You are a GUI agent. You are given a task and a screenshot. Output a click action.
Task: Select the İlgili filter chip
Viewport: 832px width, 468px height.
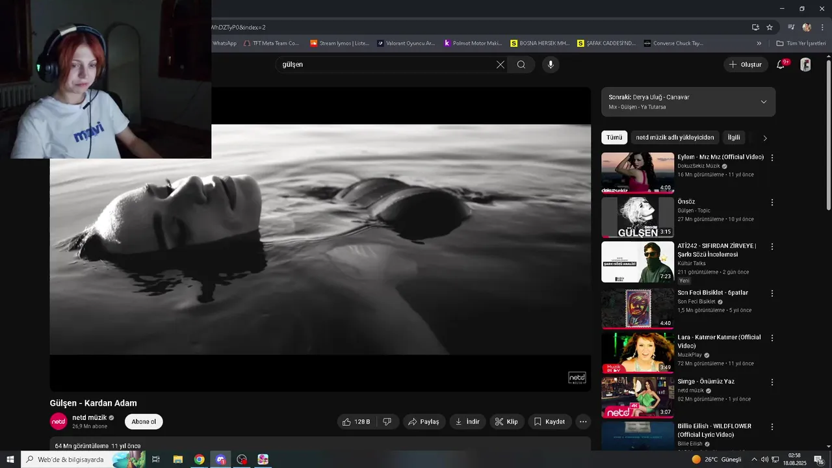[x=734, y=138]
